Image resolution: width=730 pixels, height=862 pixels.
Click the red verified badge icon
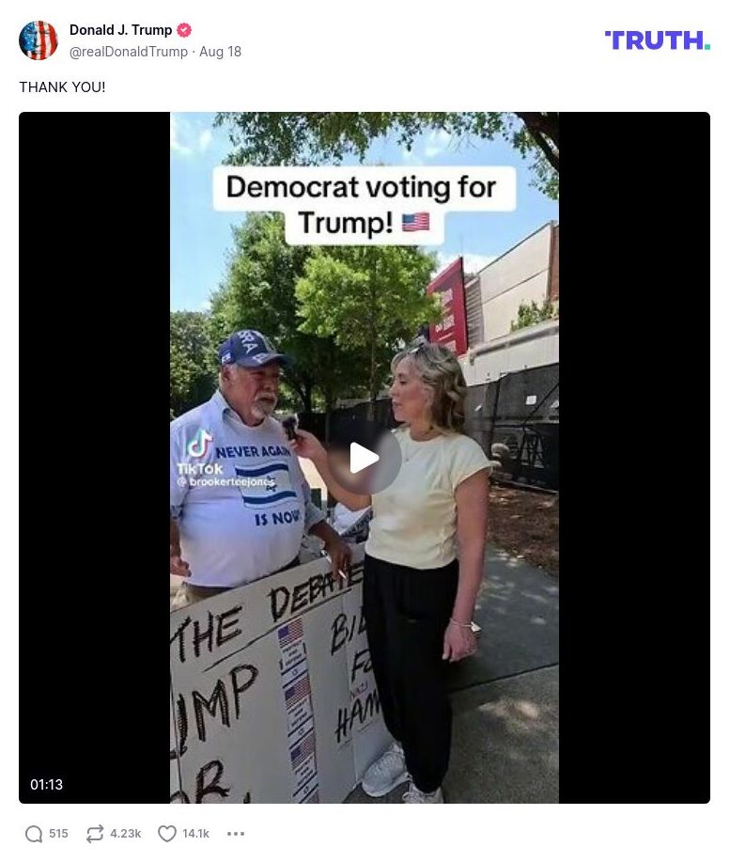tap(184, 30)
